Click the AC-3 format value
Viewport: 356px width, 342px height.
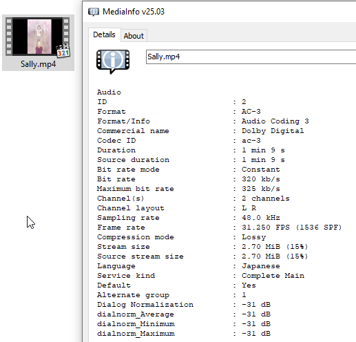[251, 112]
